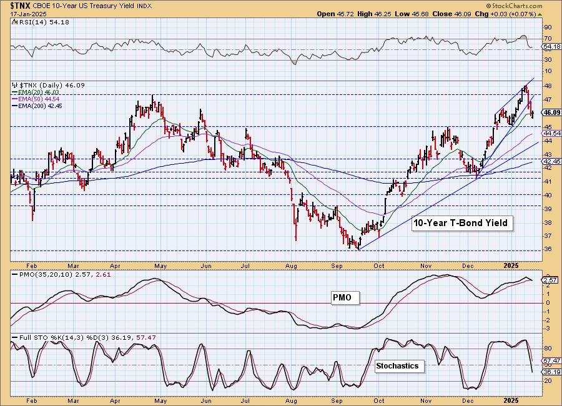This screenshot has height=406, width=562.
Task: Click the -3 label on the PMO axis
Action: [x=548, y=329]
